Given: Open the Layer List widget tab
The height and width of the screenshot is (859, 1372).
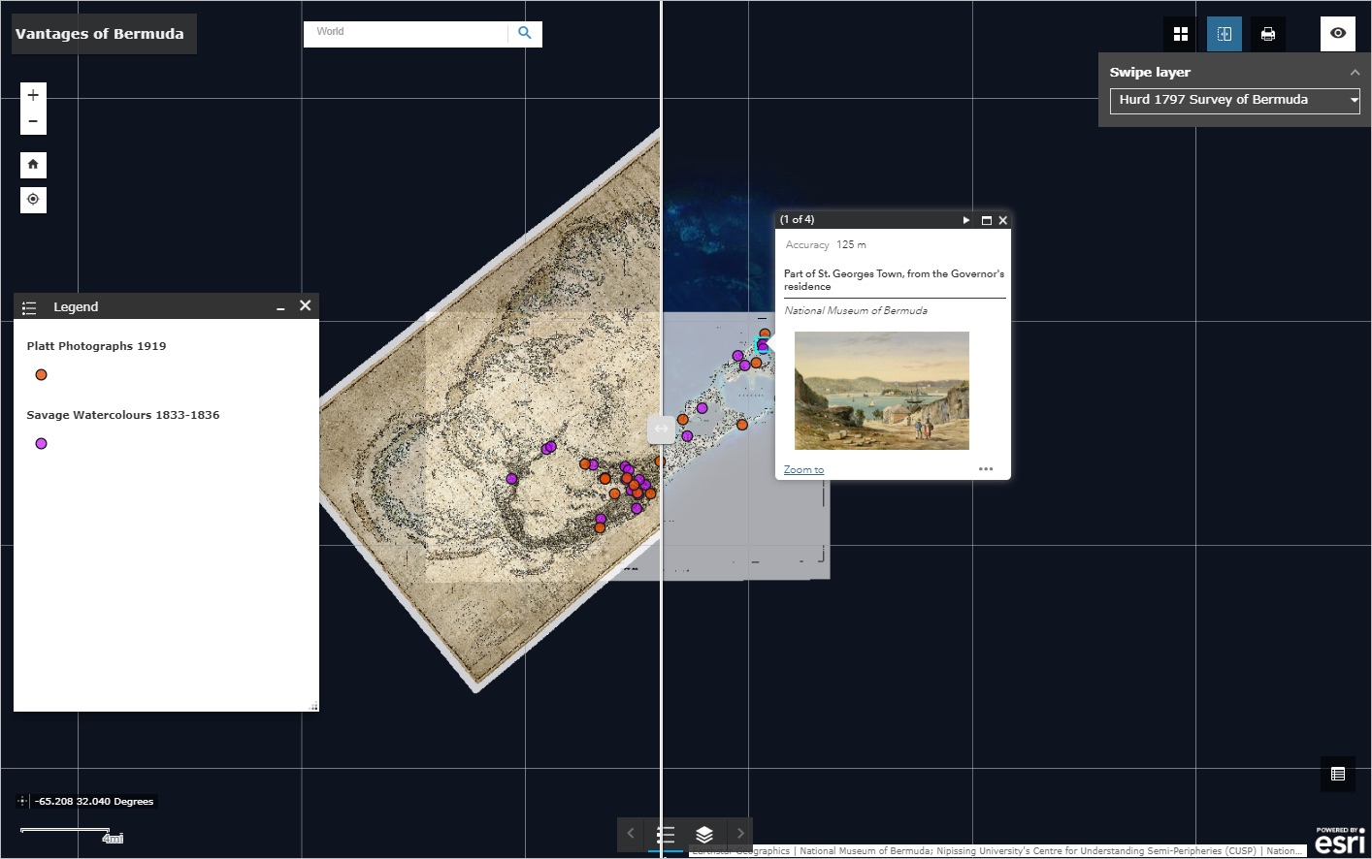Looking at the screenshot, I should (x=704, y=834).
